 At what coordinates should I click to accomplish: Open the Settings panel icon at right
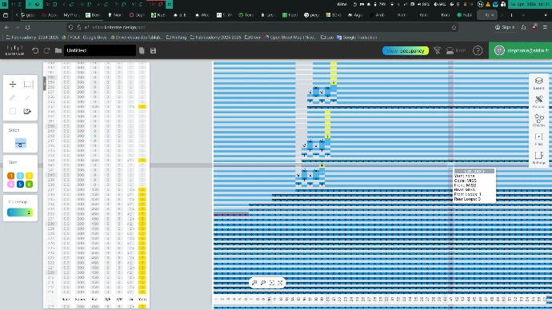[x=538, y=157]
